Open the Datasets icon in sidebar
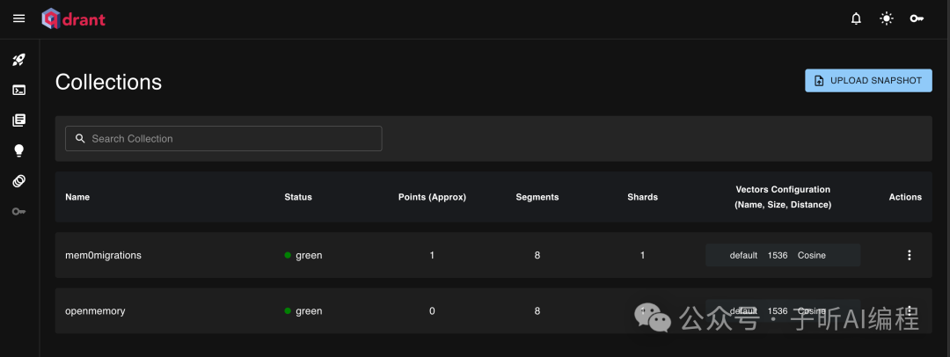Screen dimensions: 950x357 tap(18, 181)
